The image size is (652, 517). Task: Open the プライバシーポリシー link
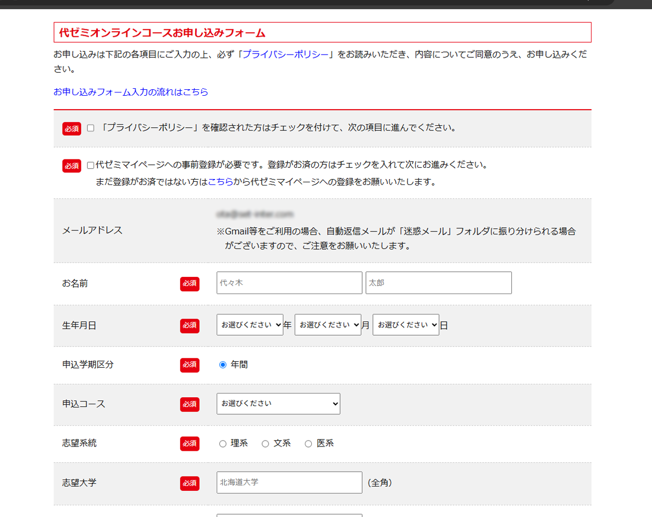point(286,54)
